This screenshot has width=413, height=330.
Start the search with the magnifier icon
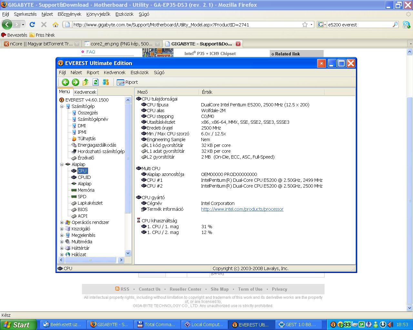pos(395,24)
